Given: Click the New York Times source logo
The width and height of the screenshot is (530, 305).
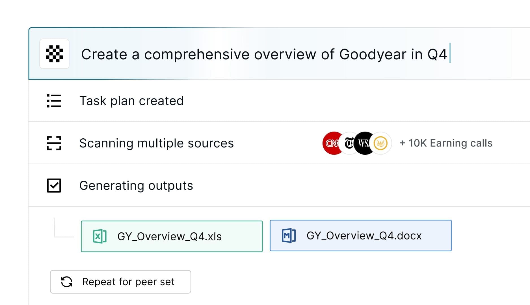Looking at the screenshot, I should [x=349, y=143].
